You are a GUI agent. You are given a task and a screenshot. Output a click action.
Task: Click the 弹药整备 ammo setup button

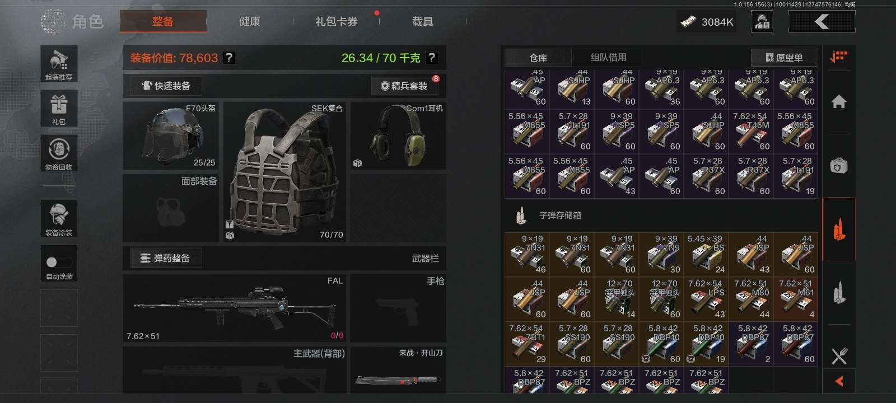[166, 258]
